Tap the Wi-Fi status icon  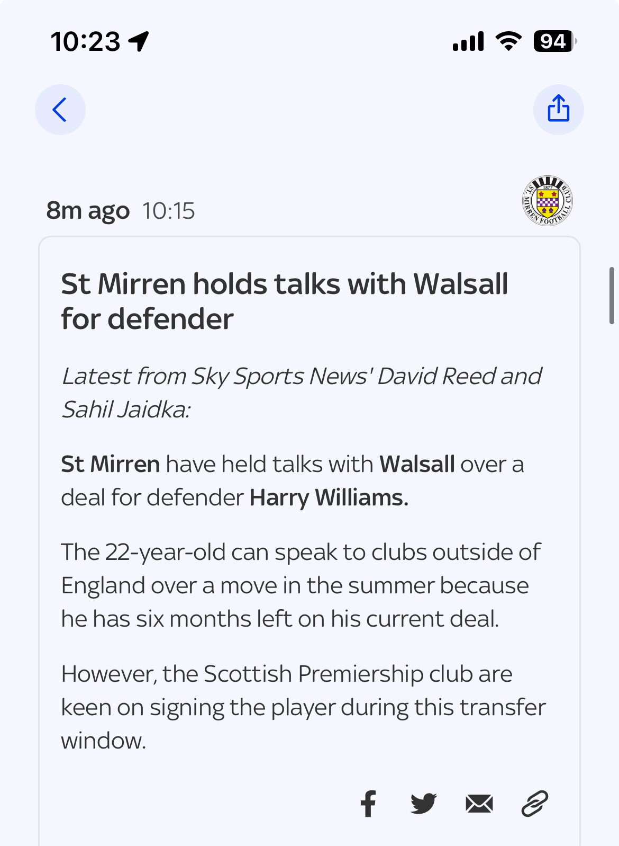[x=508, y=41]
